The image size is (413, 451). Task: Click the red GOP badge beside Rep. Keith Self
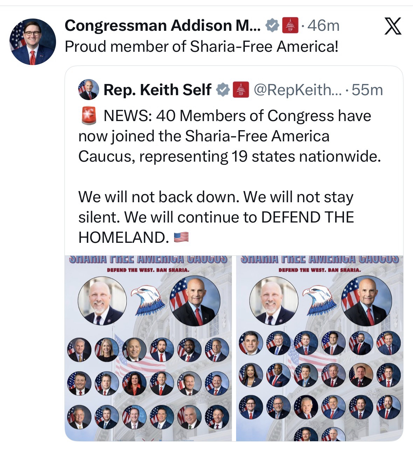pyautogui.click(x=241, y=90)
